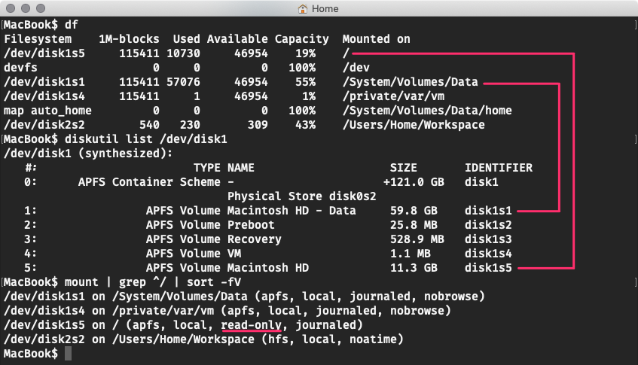Image resolution: width=638 pixels, height=365 pixels.
Task: Click 'map auto_home' entry
Action: [x=47, y=111]
